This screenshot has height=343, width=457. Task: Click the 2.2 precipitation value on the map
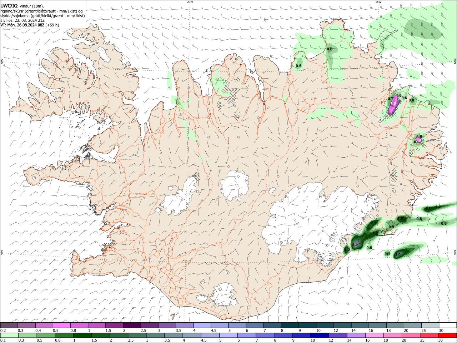point(373,223)
